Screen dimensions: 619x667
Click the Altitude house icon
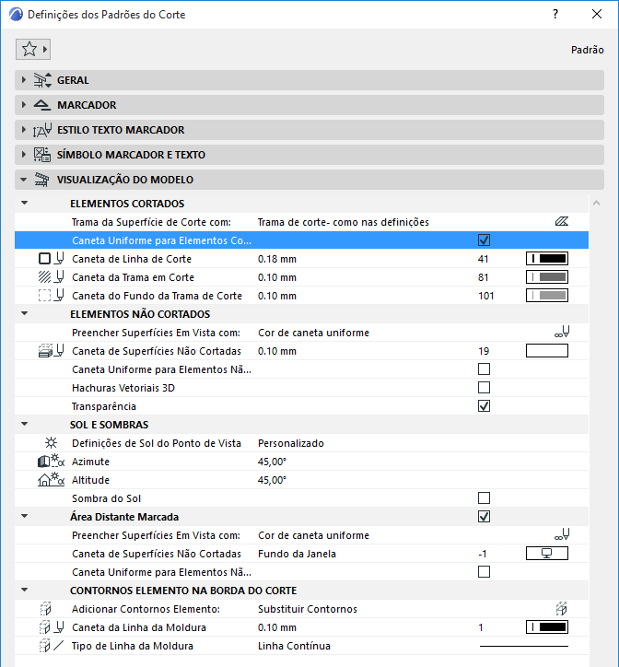coord(51,480)
